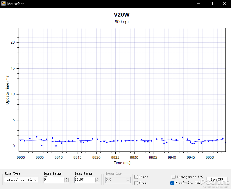
Task: Click the Input lag down arrow
Action: (128, 181)
